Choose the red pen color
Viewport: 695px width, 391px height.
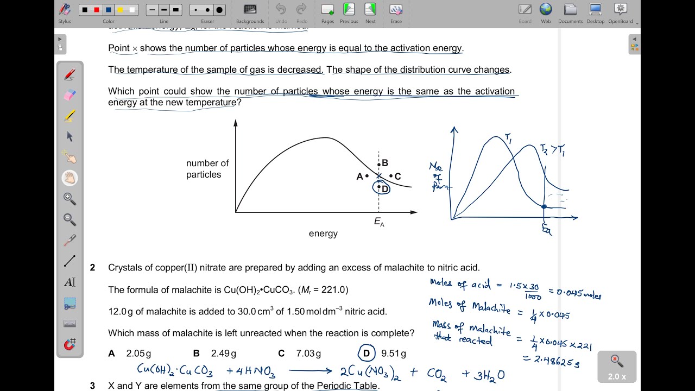(97, 10)
